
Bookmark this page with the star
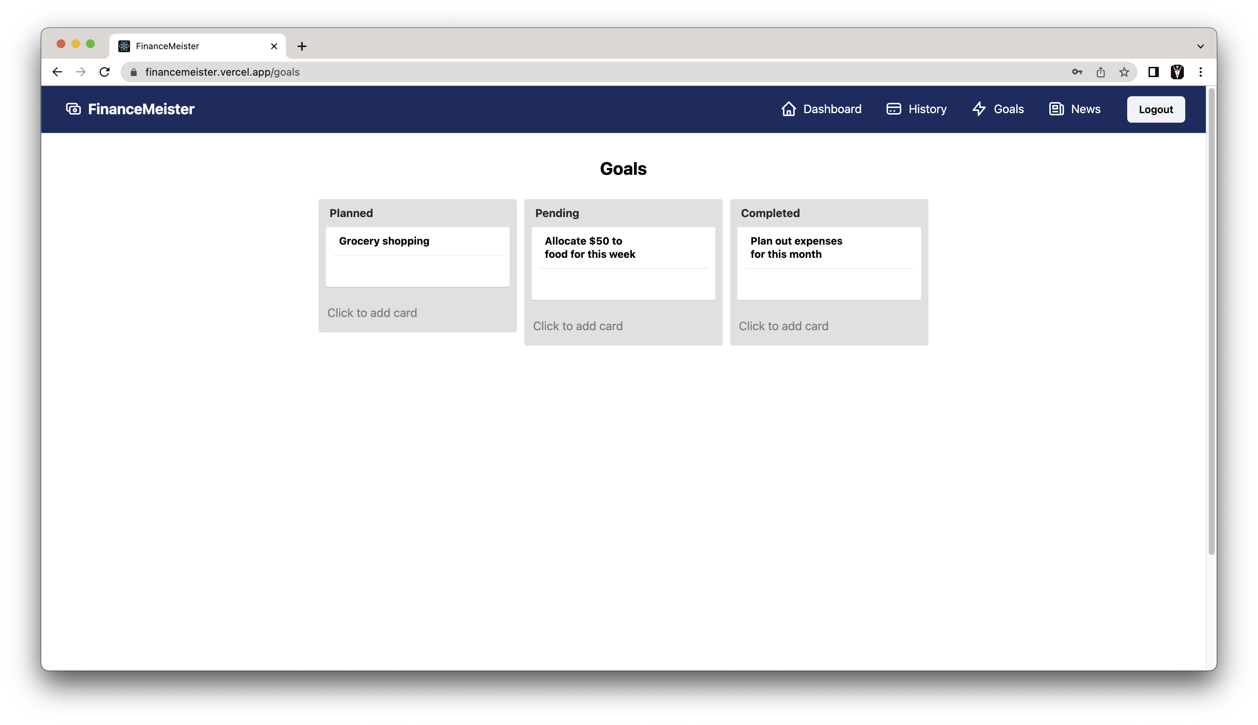[1124, 72]
